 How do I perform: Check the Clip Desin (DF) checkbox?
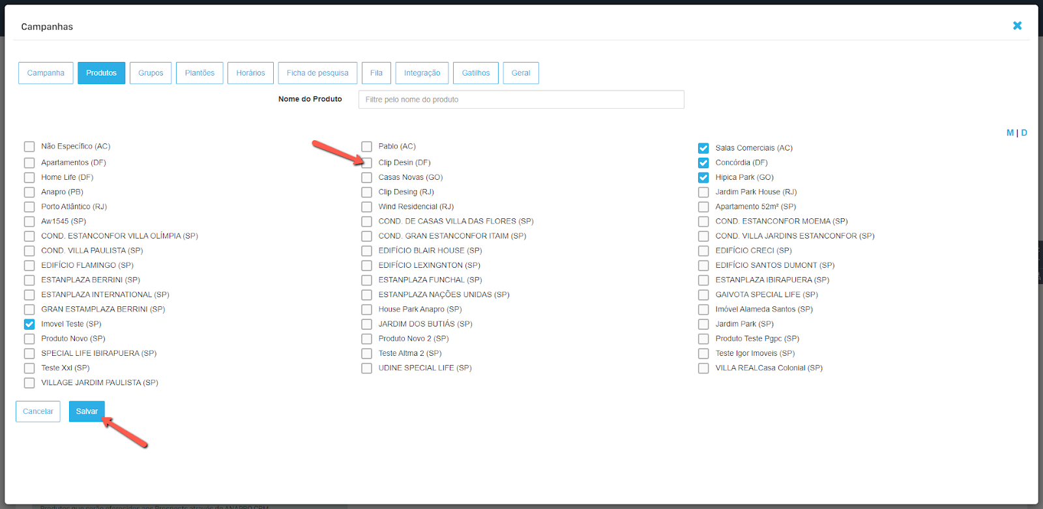point(367,163)
